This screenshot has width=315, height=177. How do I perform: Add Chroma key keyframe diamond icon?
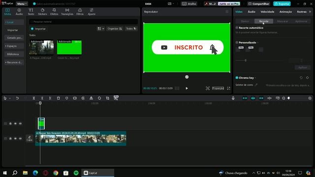click(x=307, y=78)
